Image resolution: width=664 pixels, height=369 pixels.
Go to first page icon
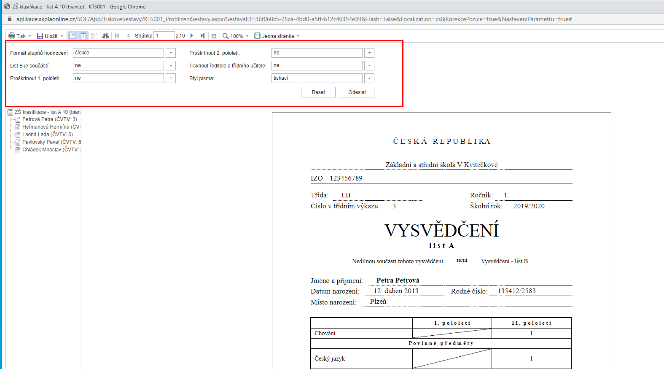pyautogui.click(x=117, y=36)
